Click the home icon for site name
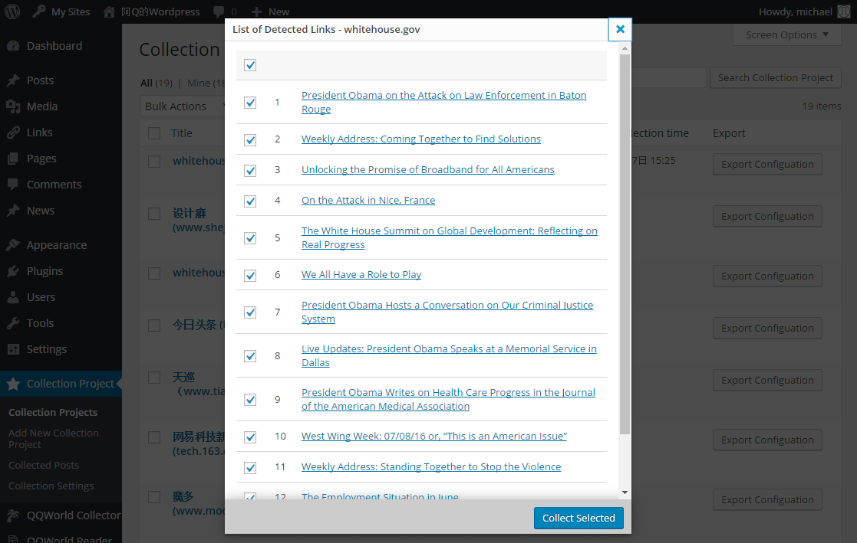The image size is (857, 543). [109, 11]
